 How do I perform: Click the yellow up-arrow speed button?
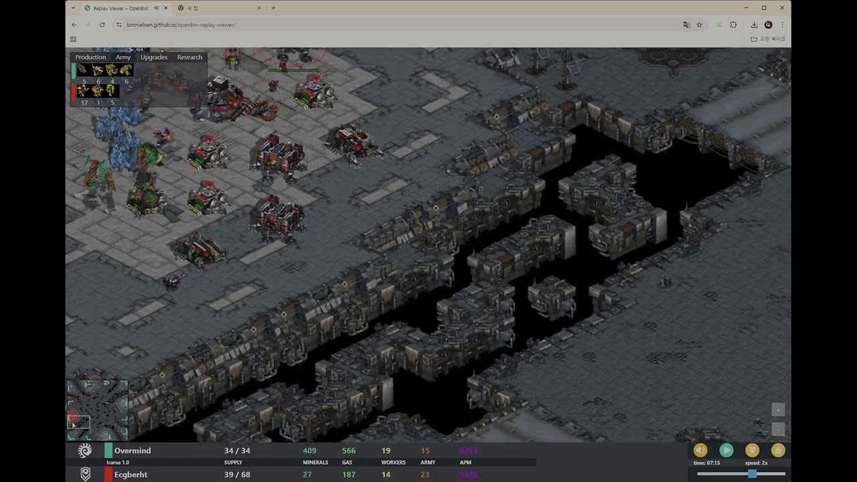(778, 451)
